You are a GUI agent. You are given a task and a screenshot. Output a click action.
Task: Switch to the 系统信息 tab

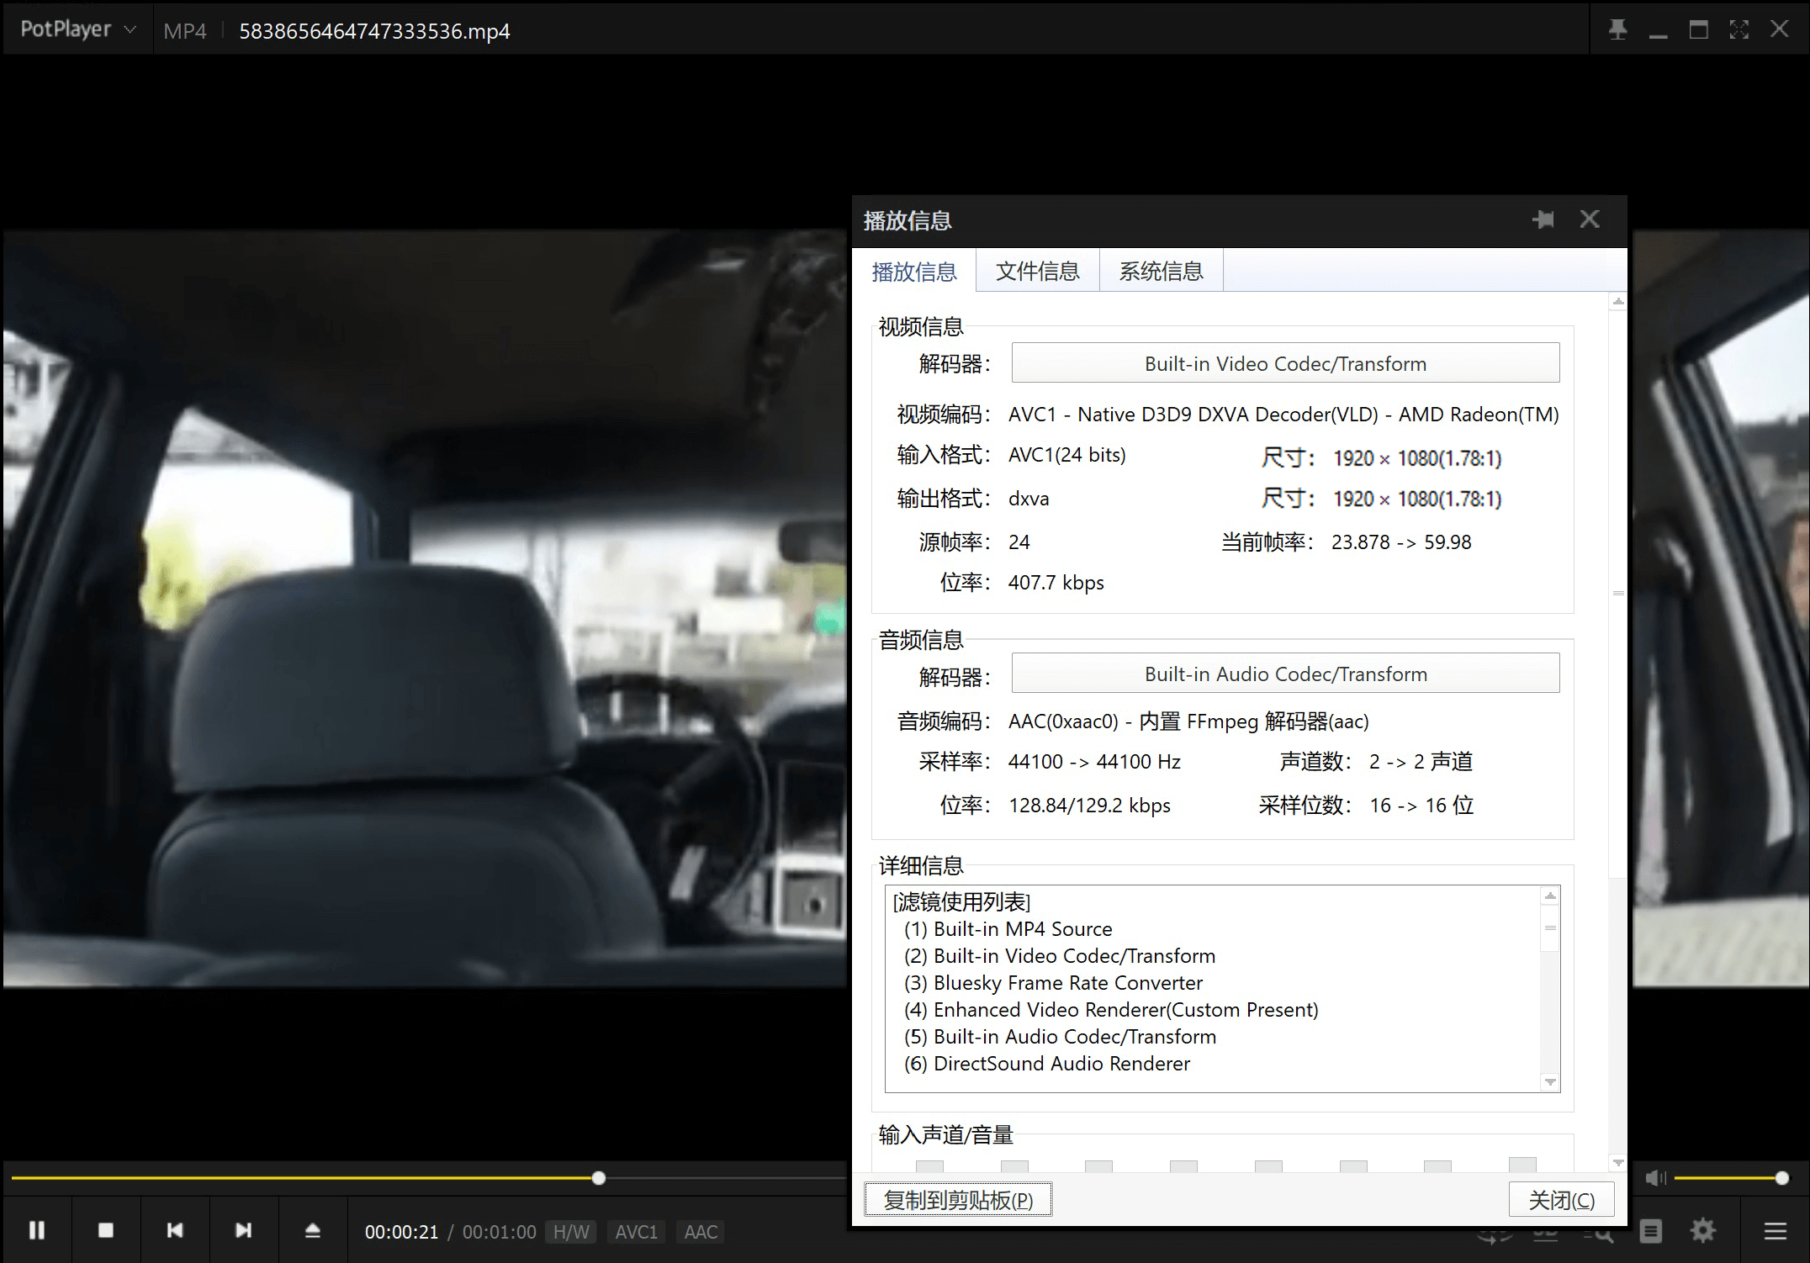click(x=1161, y=271)
